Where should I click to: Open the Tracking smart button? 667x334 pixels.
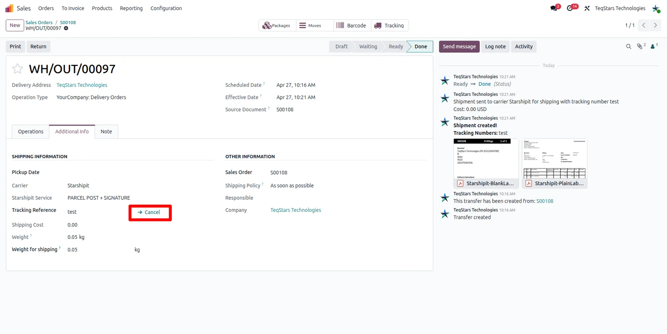click(389, 25)
